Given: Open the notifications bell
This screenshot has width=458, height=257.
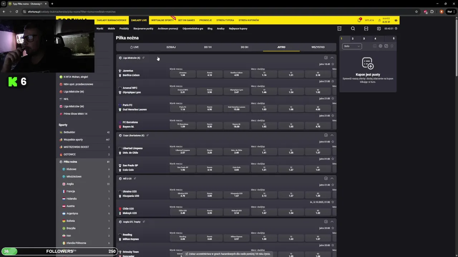Looking at the screenshot, I should click(359, 20).
